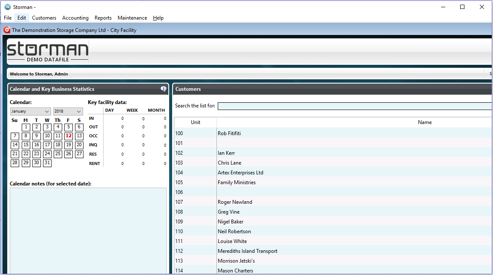Select unit 104 Artex Enterprises Ltd row
This screenshot has height=275, width=493.
coord(333,172)
